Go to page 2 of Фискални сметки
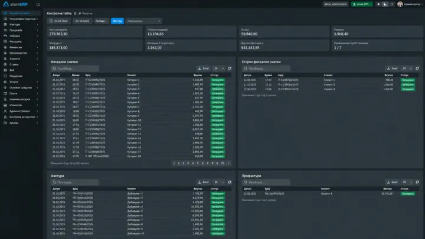This screenshot has width=425, height=239. (184, 163)
